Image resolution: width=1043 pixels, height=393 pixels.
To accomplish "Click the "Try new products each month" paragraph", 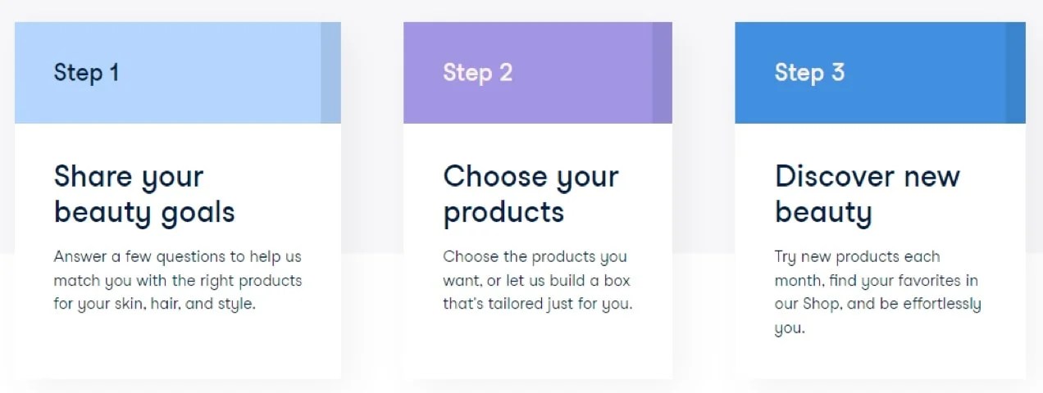I will point(877,292).
